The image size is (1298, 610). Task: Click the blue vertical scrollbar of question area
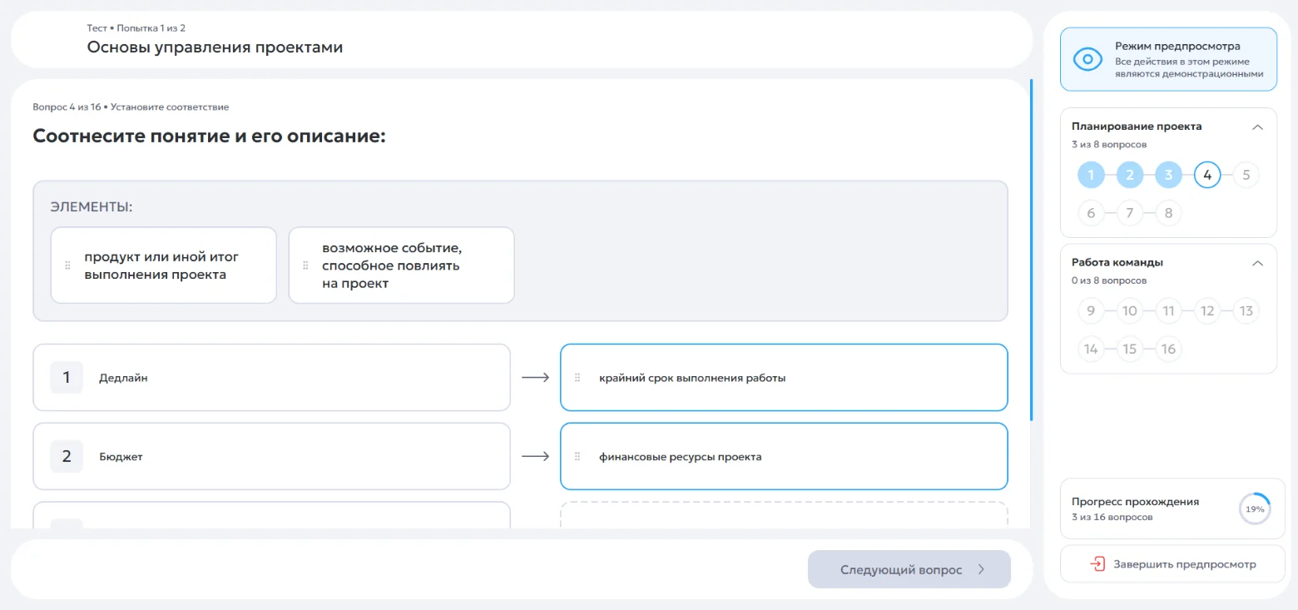[x=1031, y=250]
